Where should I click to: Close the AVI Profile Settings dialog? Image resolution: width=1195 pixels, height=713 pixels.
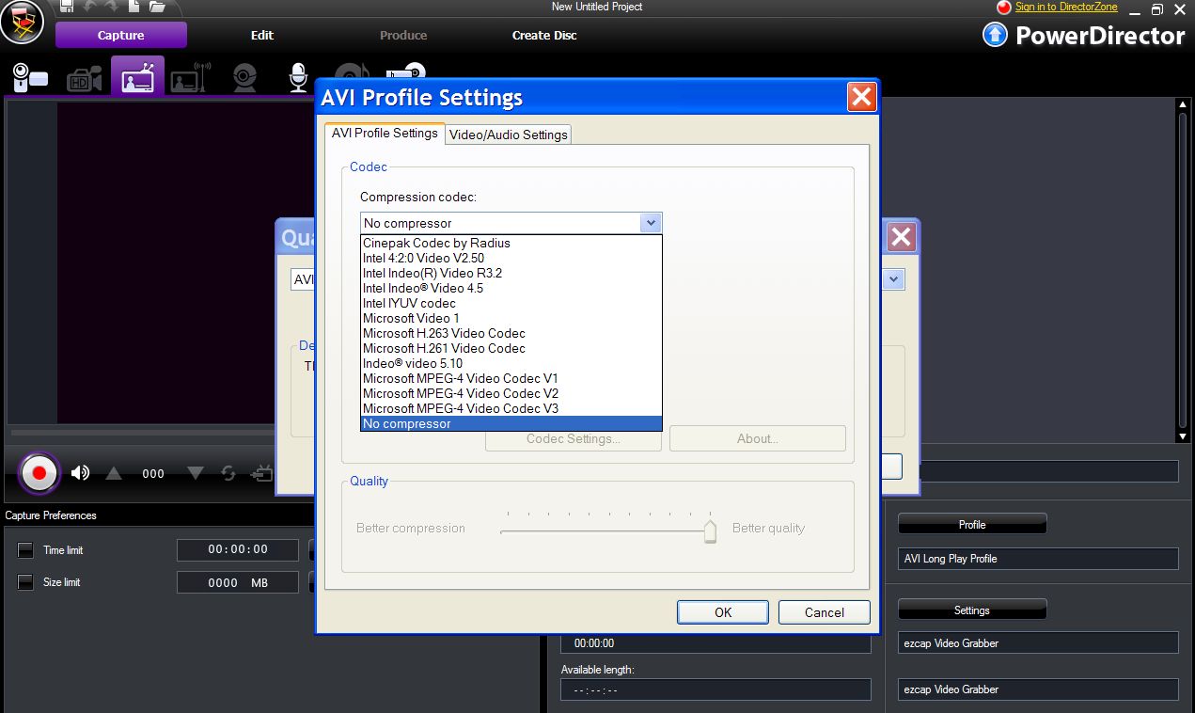tap(861, 97)
